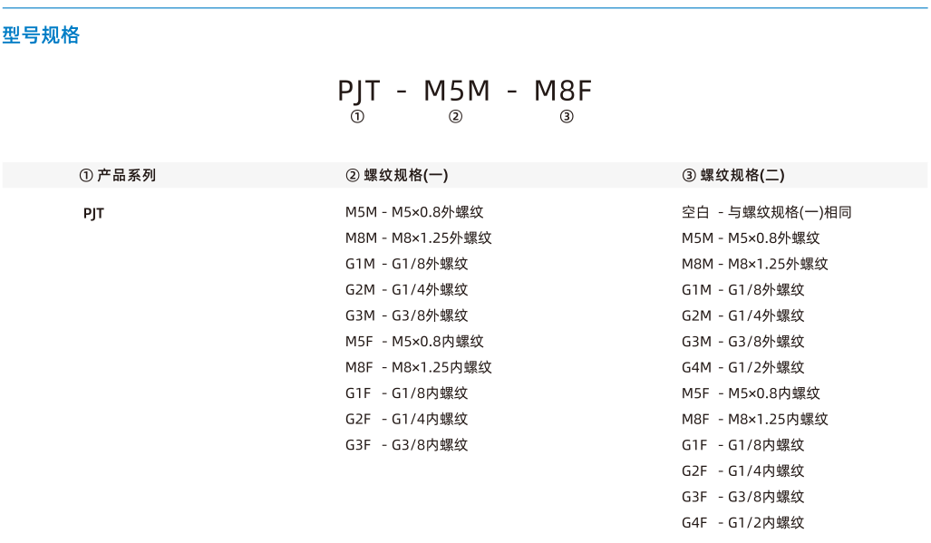Viewport: 931px width, 543px height.
Task: Select G4F - G1/2内螺纹 entry
Action: click(742, 523)
